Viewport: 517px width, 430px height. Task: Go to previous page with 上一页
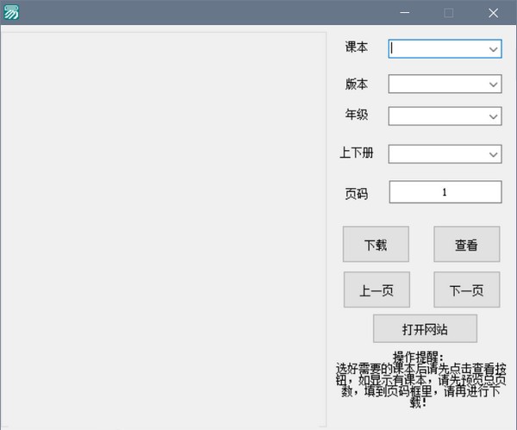tap(377, 290)
